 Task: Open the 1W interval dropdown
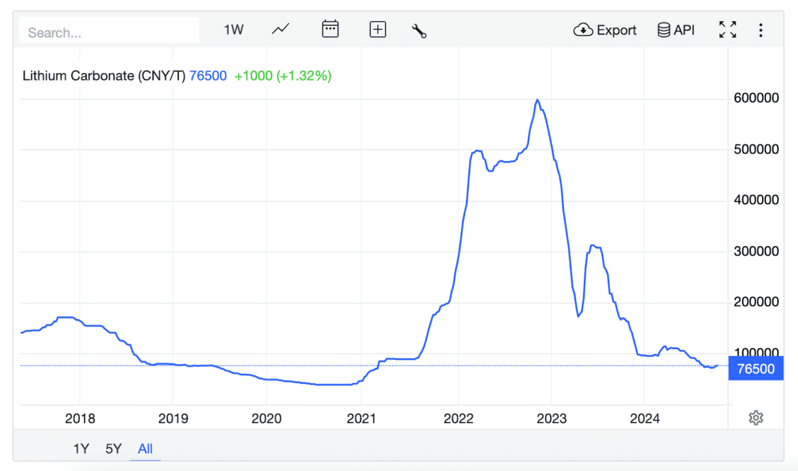233,30
